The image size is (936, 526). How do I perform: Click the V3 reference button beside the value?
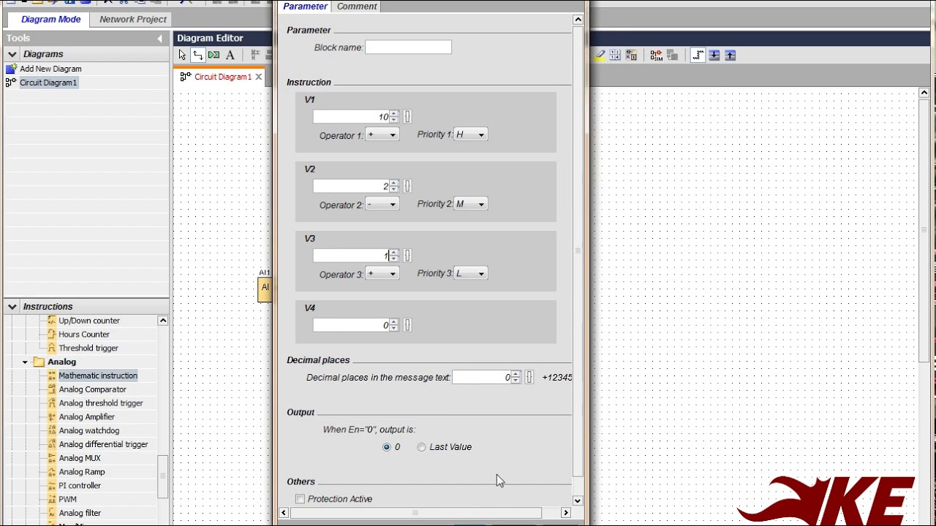[407, 256]
